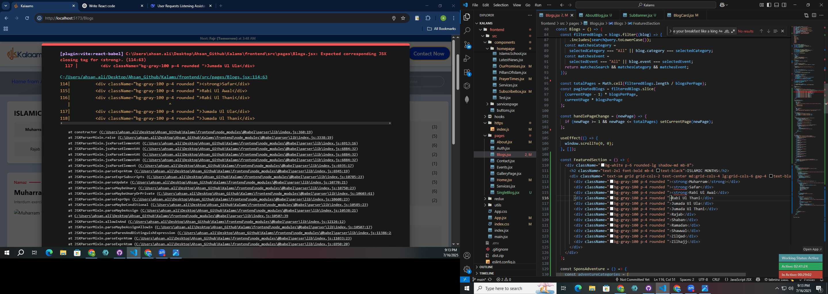Viewport: 828px width, 294px height.
Task: Split the editor to the right
Action: click(x=814, y=16)
